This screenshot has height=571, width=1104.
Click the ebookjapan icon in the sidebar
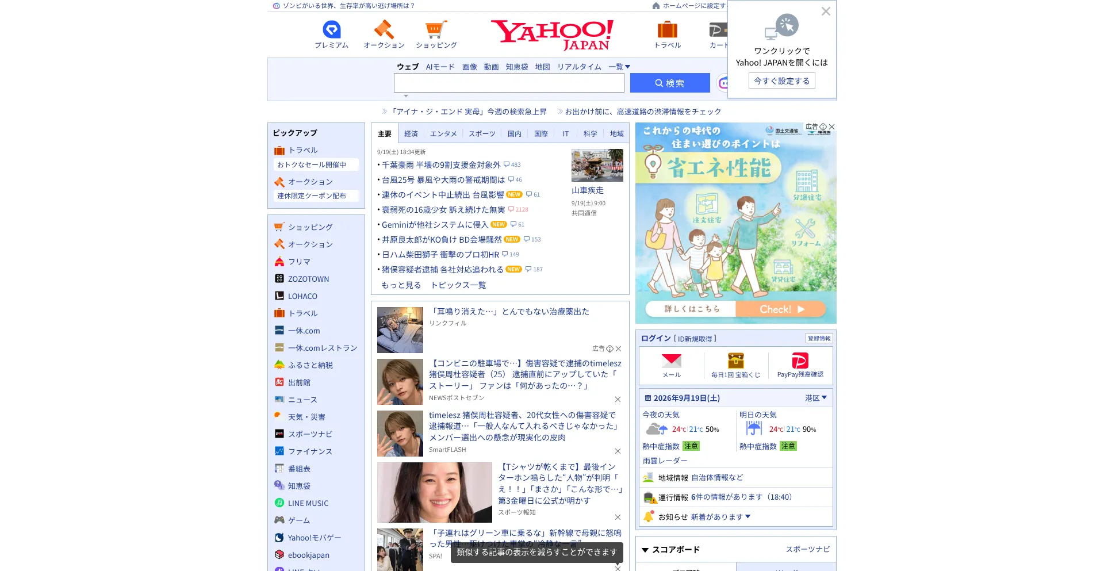coord(279,554)
